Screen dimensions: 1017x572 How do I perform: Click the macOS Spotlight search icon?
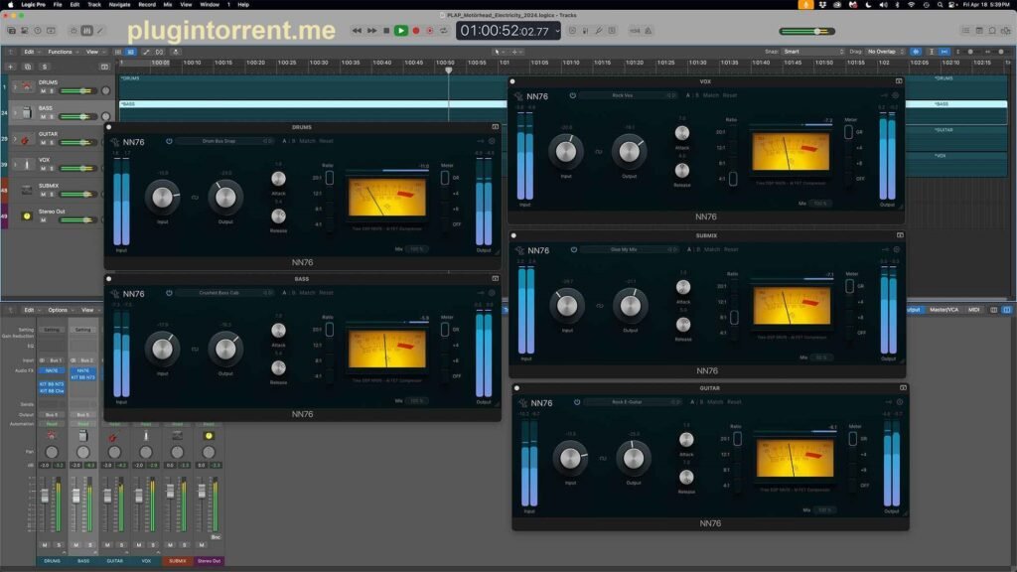(940, 5)
